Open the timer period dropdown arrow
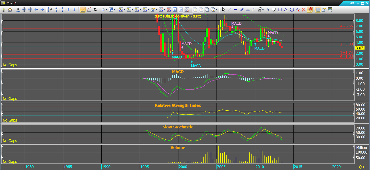 tap(106, 10)
